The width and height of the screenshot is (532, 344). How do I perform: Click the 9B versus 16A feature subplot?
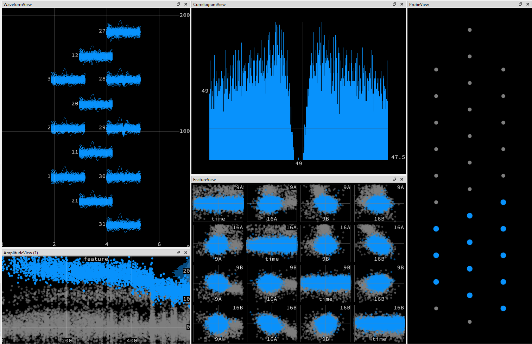click(x=272, y=284)
